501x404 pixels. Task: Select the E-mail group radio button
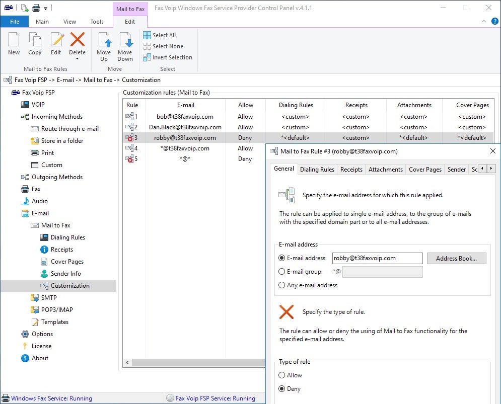281,272
